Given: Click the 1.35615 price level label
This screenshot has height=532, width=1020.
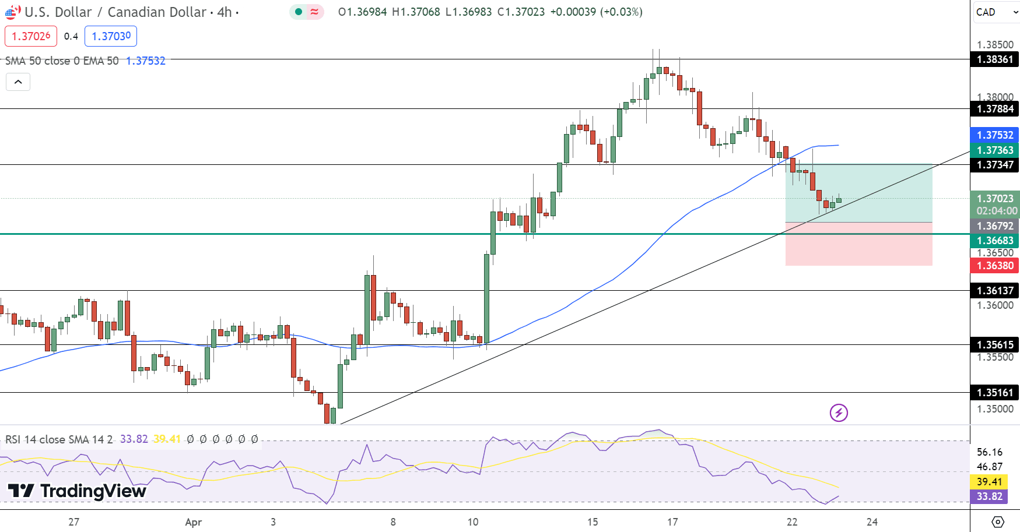Looking at the screenshot, I should click(x=995, y=345).
